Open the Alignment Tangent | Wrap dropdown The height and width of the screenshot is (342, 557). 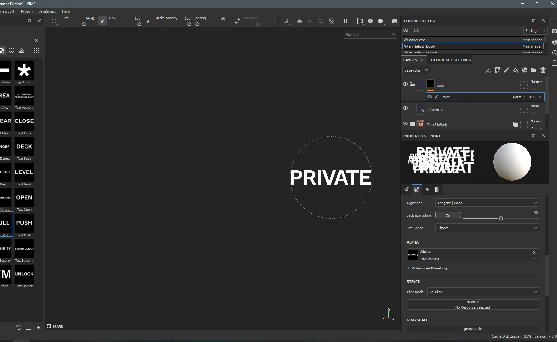pos(487,203)
